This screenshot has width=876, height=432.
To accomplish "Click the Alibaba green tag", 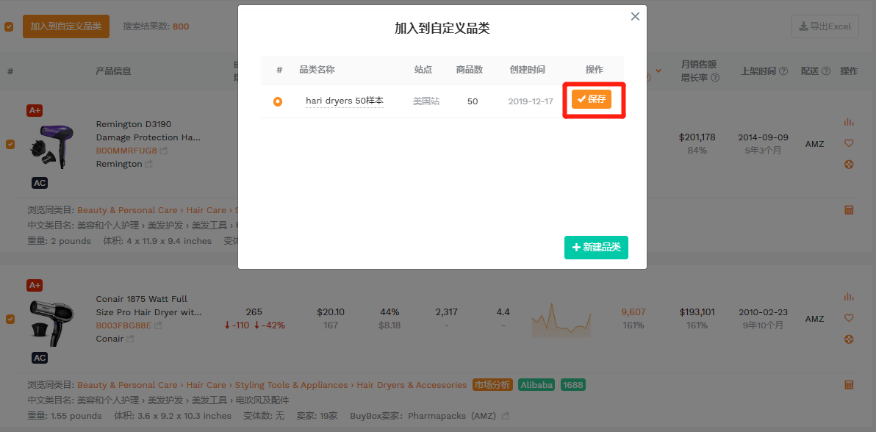I will coord(536,385).
